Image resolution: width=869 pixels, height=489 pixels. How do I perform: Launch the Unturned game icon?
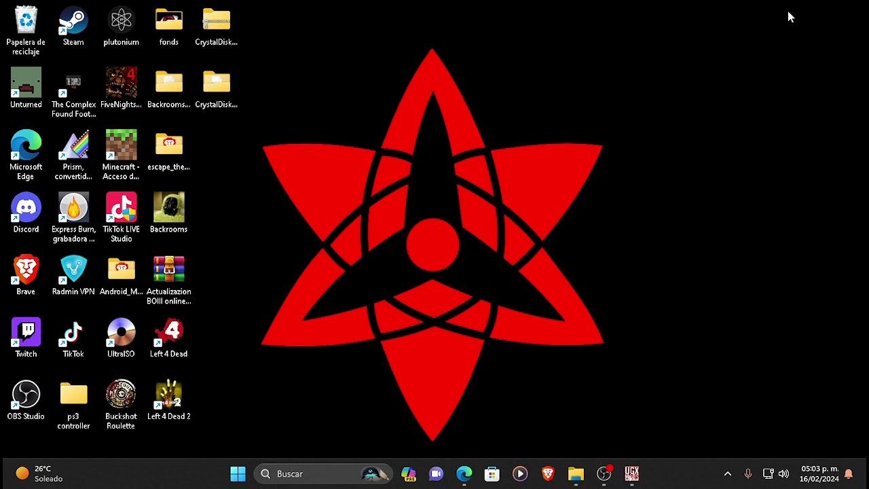[x=26, y=83]
